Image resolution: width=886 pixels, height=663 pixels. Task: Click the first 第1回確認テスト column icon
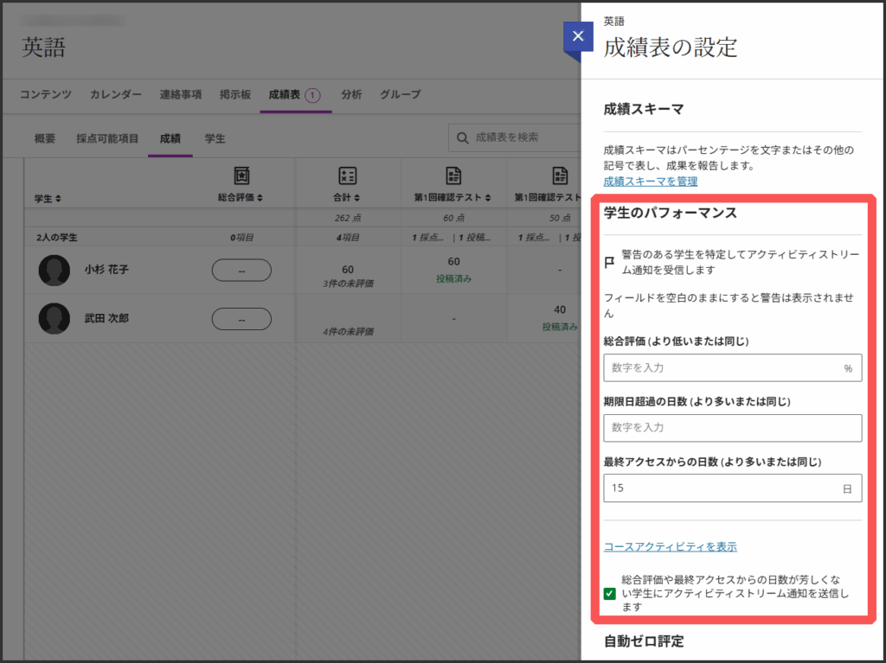pos(453,175)
